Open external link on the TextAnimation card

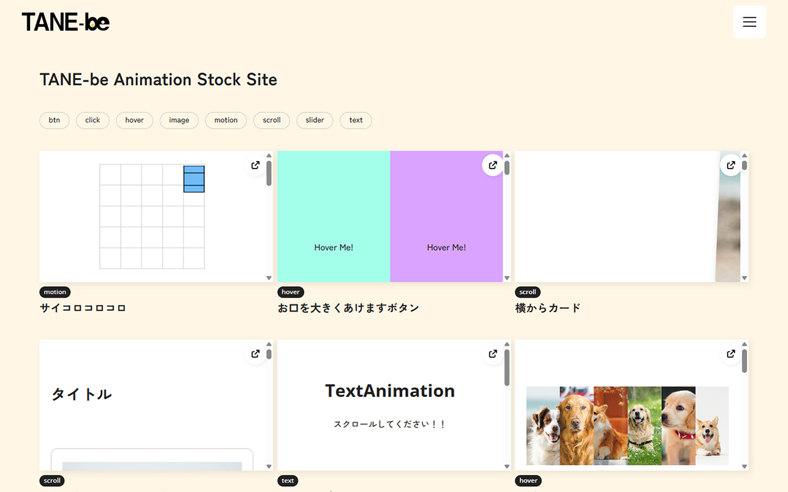[x=492, y=354]
